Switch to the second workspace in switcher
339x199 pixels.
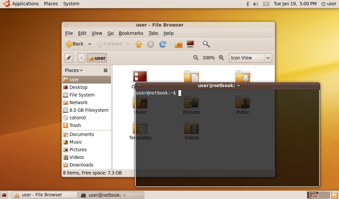324,195
